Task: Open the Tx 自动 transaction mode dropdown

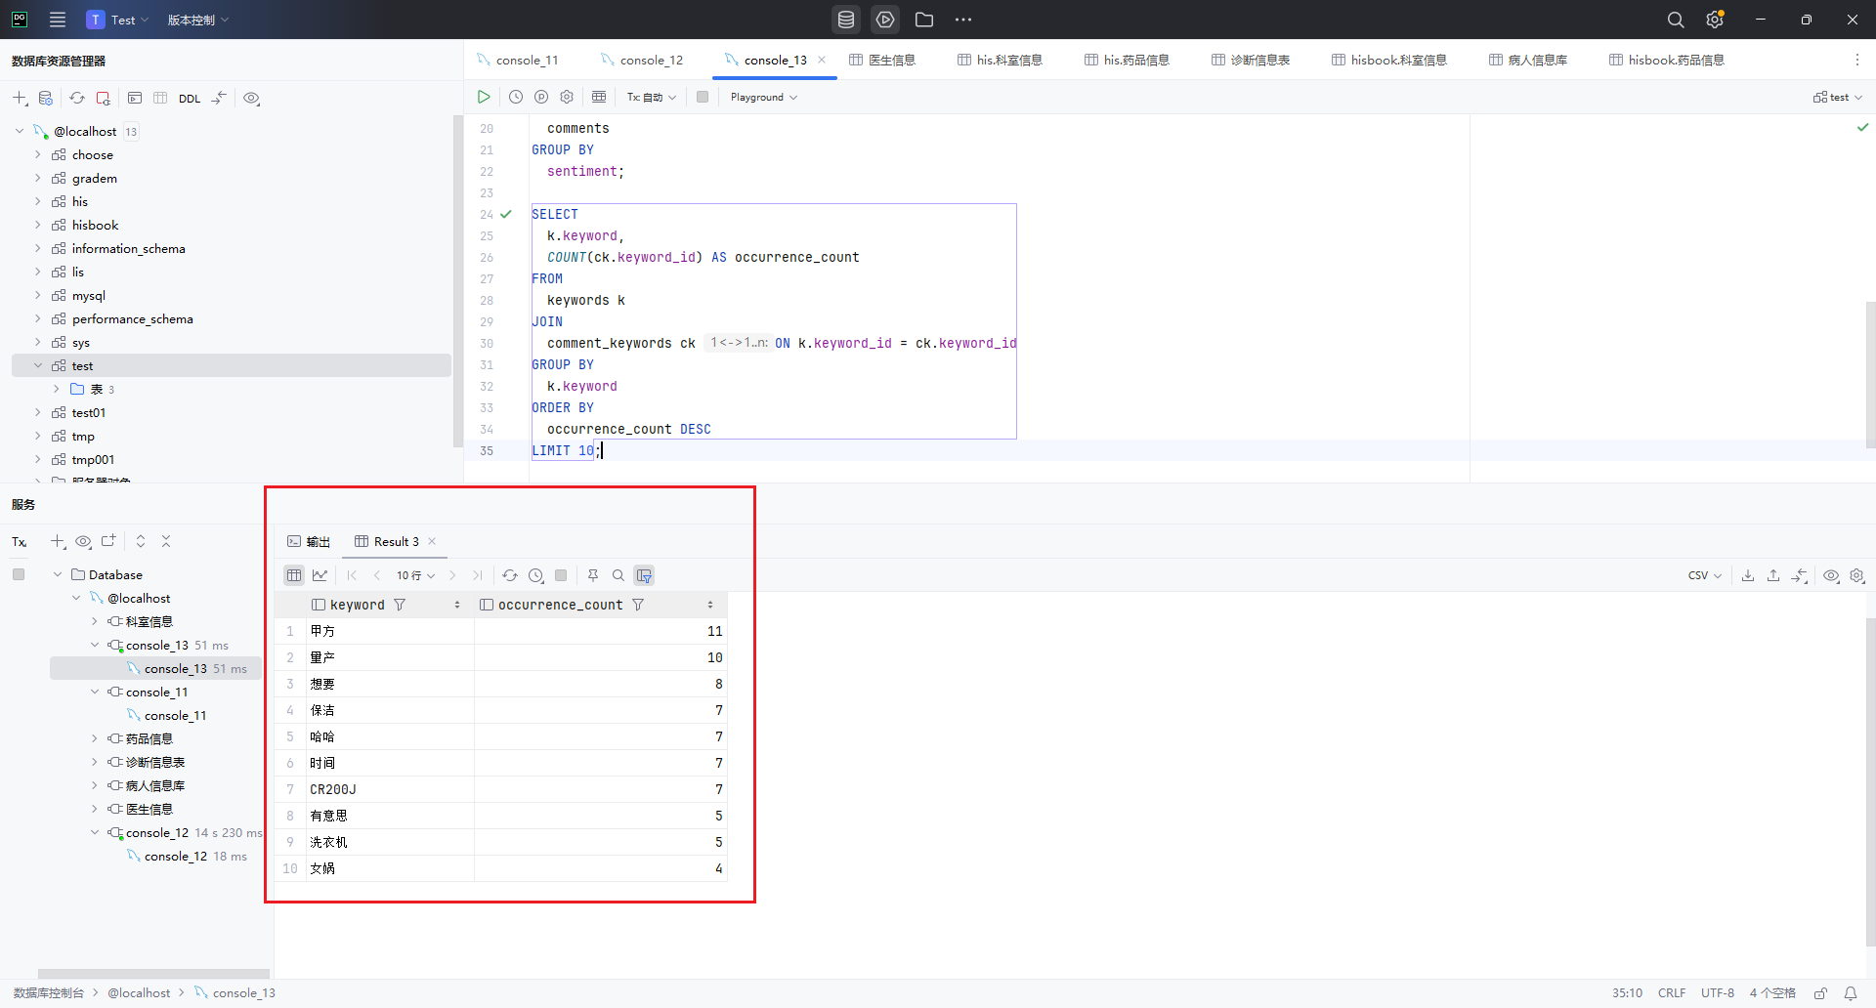Action: 652,97
